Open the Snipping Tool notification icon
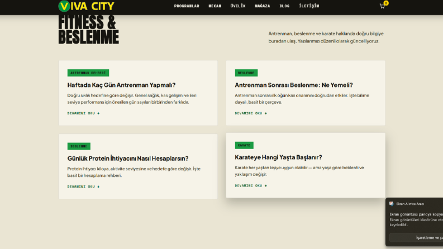Screen dimensions: 443x249 [x=391, y=204]
